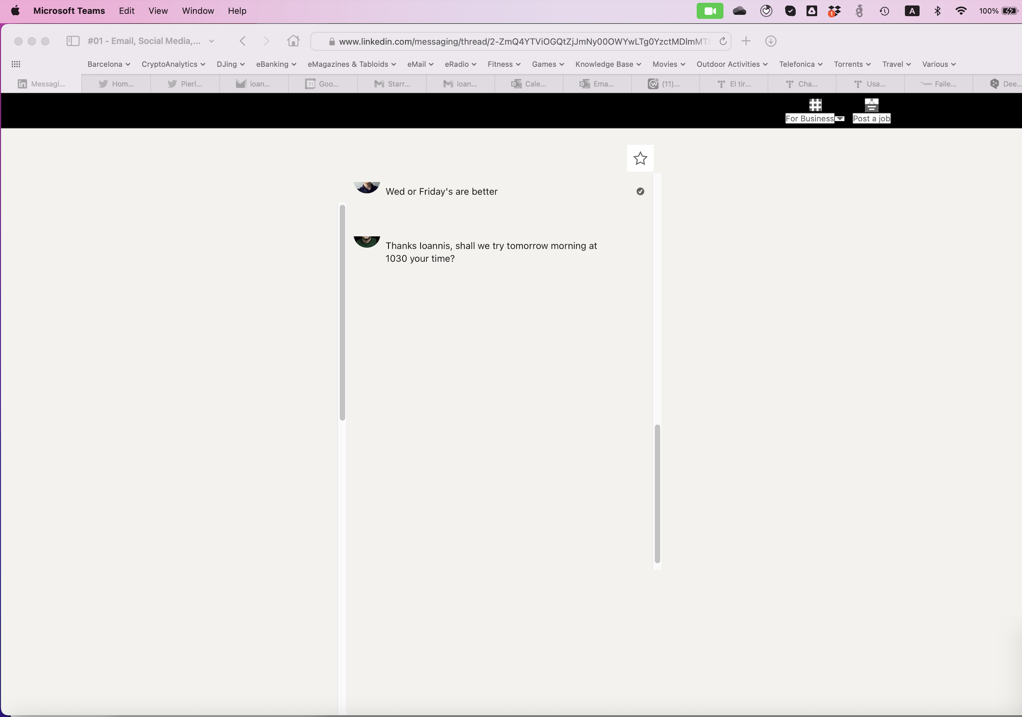
Task: Reload the LinkedIn page
Action: point(722,42)
